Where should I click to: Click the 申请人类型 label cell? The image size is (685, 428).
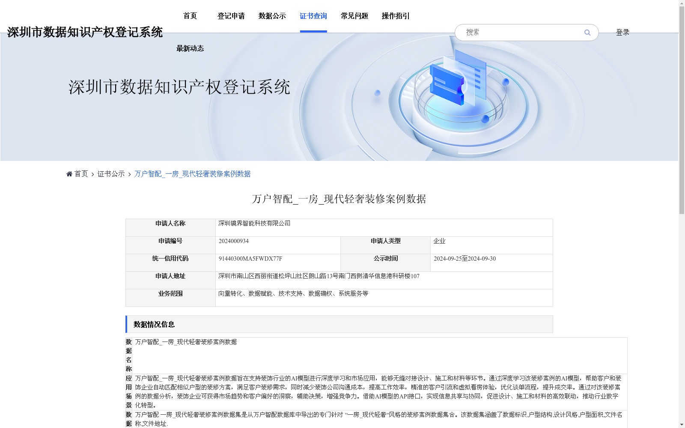(x=386, y=245)
